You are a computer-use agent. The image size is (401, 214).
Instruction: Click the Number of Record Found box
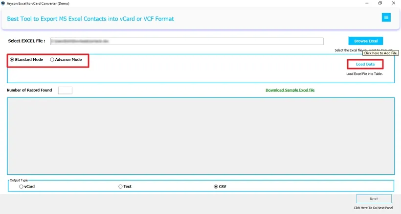pos(65,91)
